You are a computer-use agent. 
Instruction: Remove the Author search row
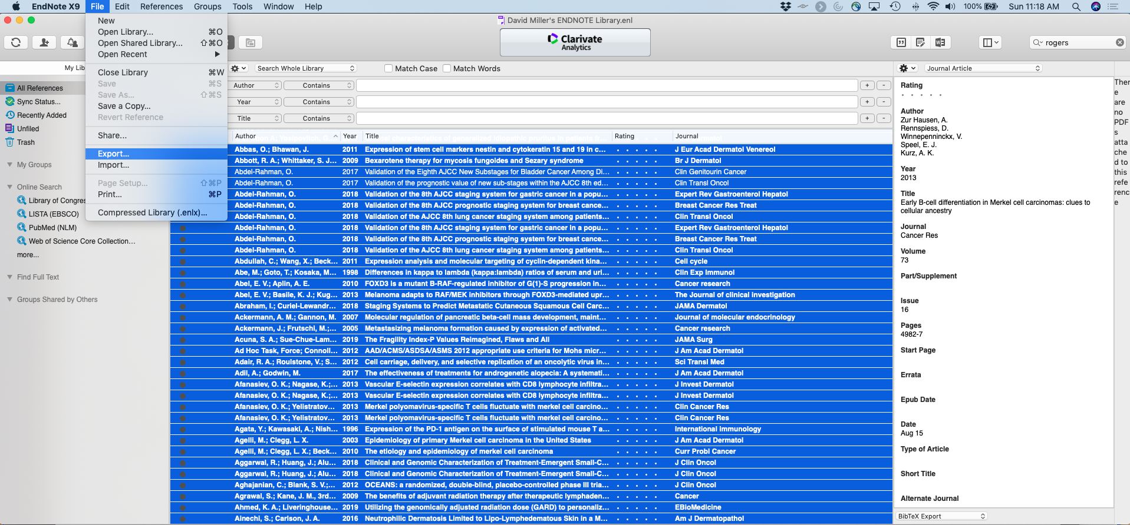tap(884, 85)
